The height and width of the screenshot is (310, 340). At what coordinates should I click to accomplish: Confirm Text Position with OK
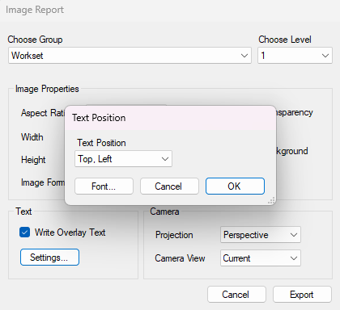pos(235,186)
